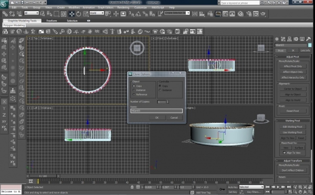Open the Selected key filter dropdown

click(251, 187)
